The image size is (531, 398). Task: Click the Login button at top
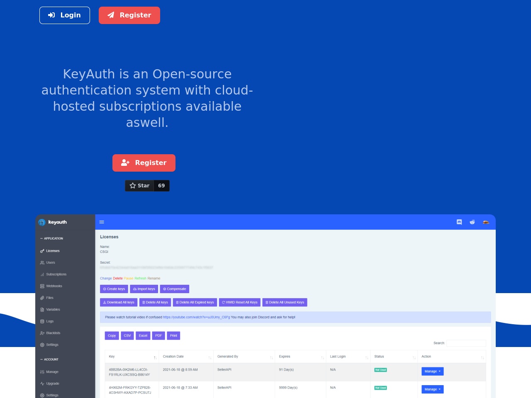point(65,15)
